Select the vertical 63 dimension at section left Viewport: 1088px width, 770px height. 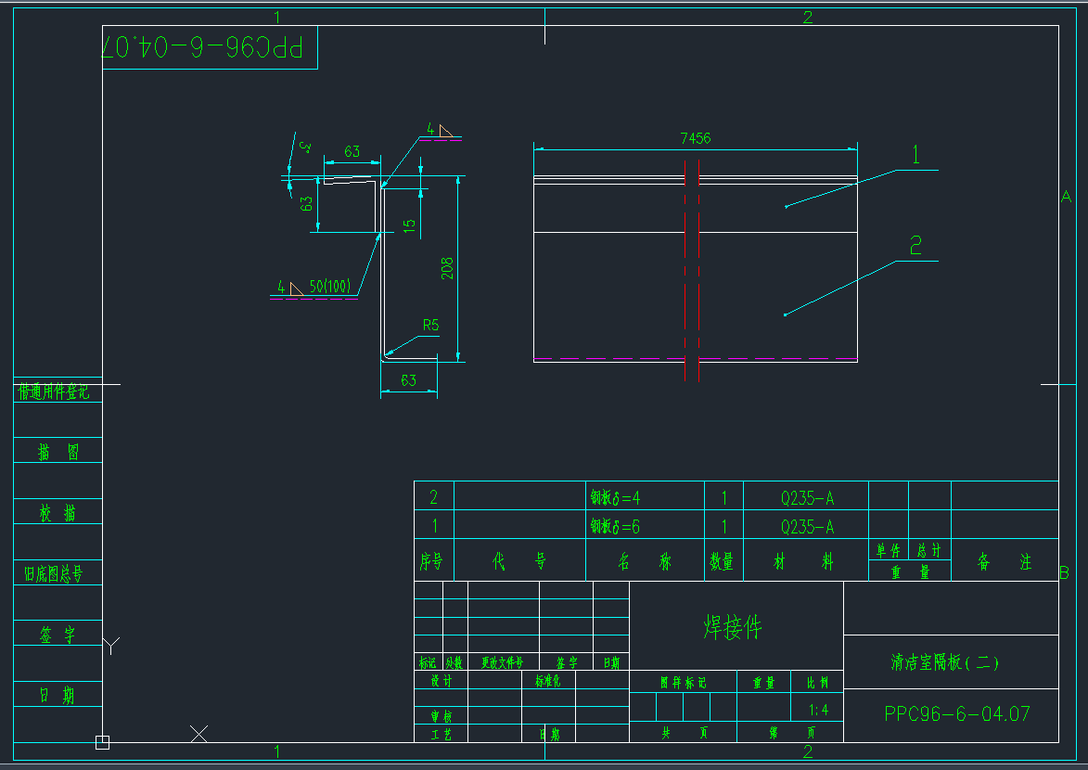(x=306, y=203)
